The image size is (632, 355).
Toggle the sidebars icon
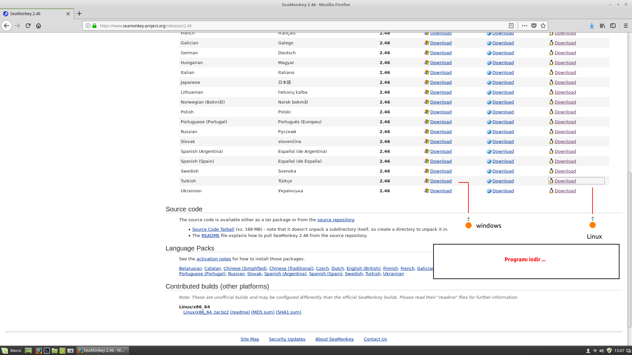pyautogui.click(x=613, y=26)
